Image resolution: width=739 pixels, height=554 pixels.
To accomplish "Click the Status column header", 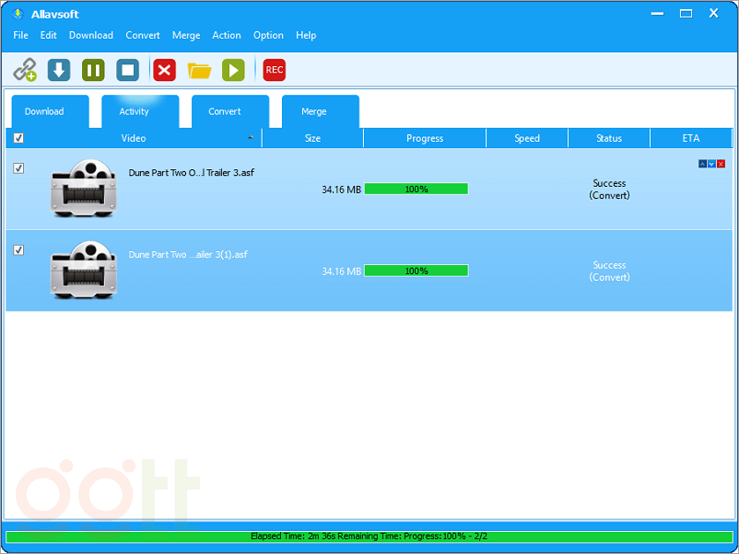I will click(x=609, y=138).
